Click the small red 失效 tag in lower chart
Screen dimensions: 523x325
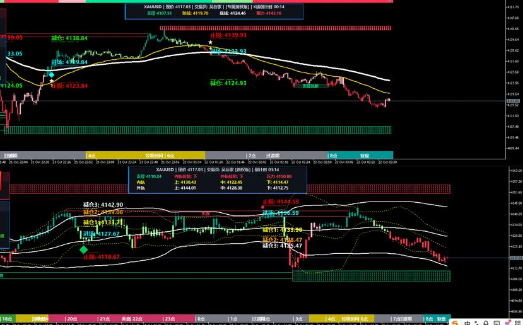point(206,214)
